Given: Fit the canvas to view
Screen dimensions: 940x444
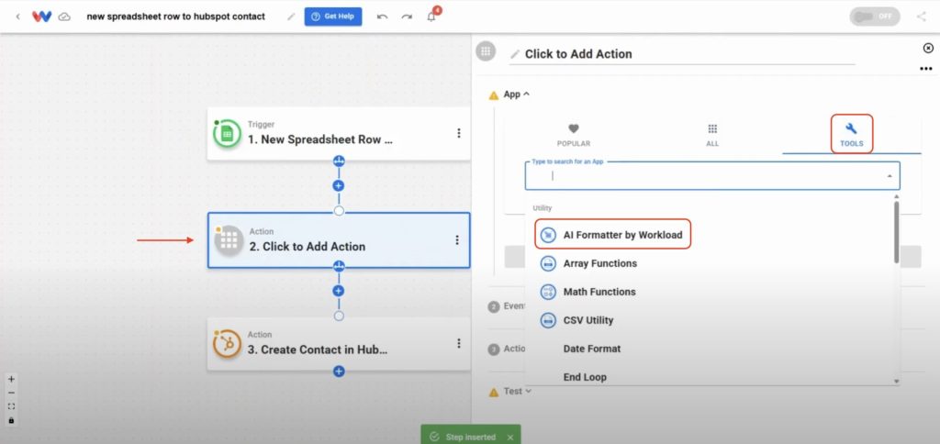Looking at the screenshot, I should click(x=11, y=406).
